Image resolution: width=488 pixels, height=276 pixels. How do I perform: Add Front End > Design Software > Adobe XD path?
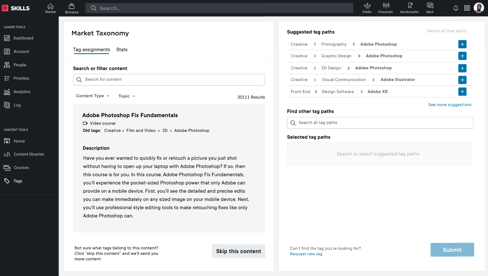tap(462, 92)
